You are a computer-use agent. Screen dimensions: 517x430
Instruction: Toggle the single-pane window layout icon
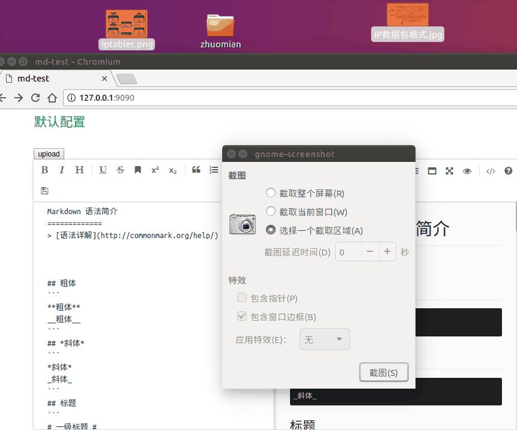[432, 171]
